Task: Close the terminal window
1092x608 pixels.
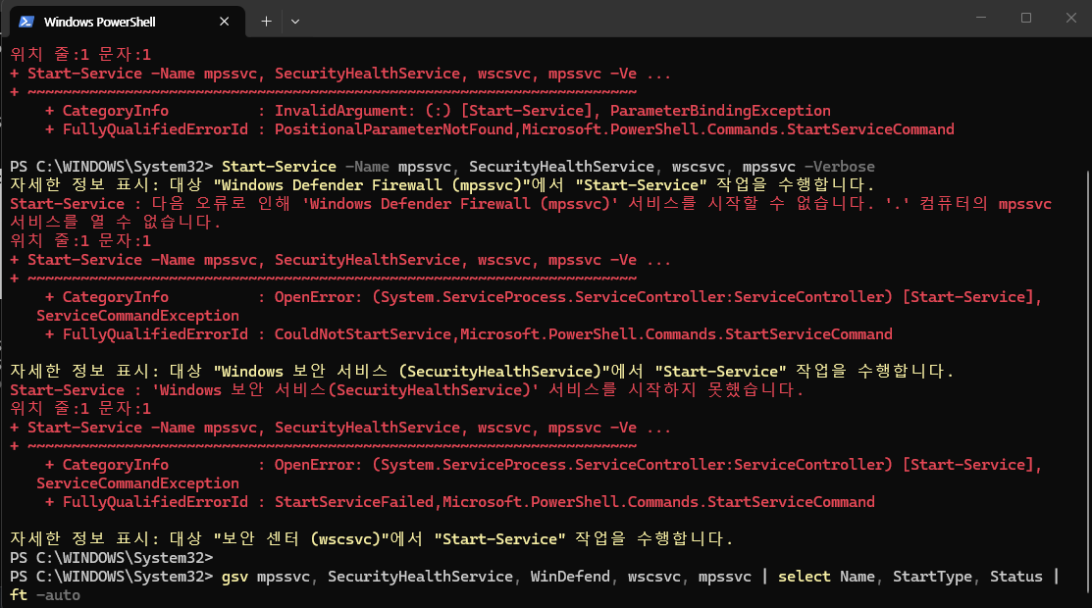Action: tap(1071, 18)
